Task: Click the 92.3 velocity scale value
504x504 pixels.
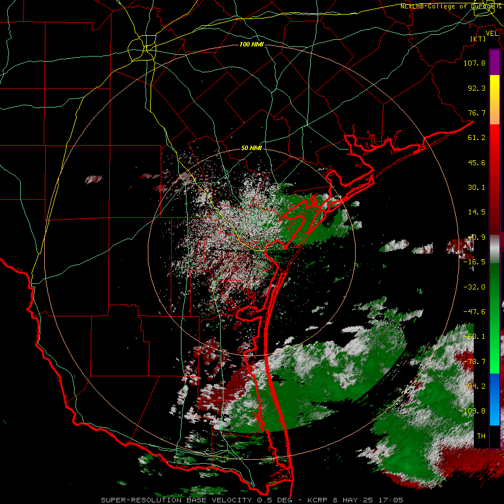Action: pos(477,88)
